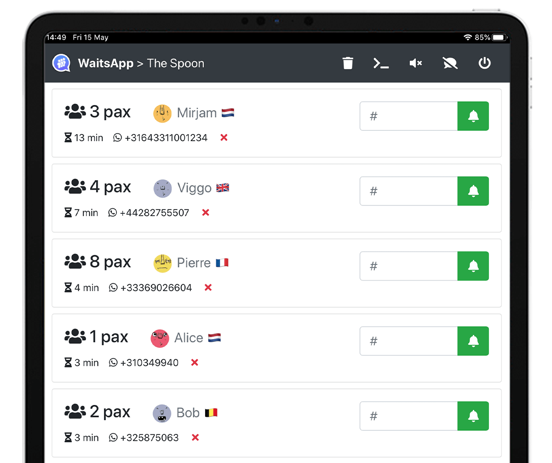The image size is (552, 463).
Task: Click the power icon in header
Action: 485,63
